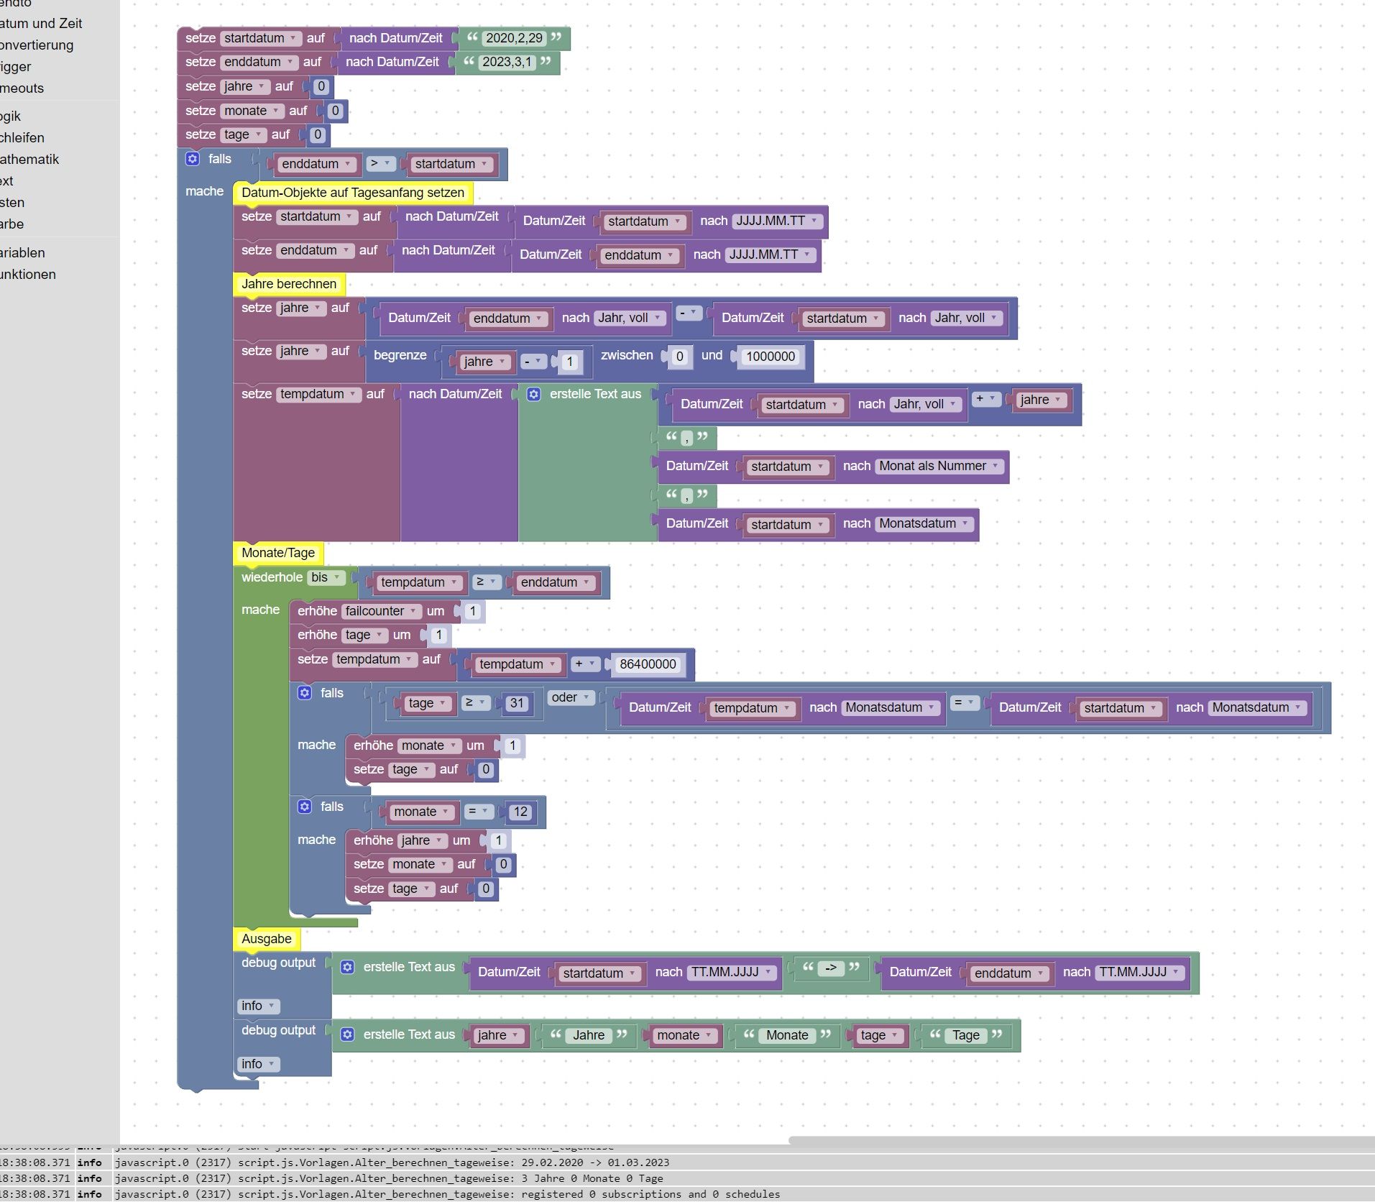Open the 'bis' dropdown of the wiederhole loop
The width and height of the screenshot is (1375, 1202).
[x=326, y=577]
